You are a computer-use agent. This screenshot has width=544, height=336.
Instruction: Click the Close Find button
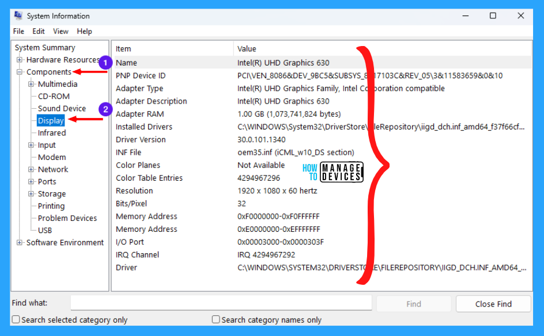click(x=493, y=304)
